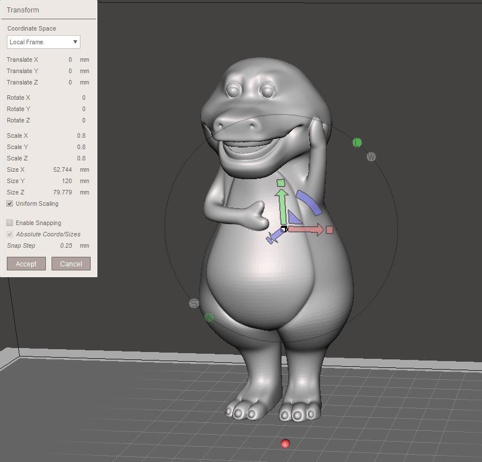482x462 pixels.
Task: Select the Size X value 52.744
Action: point(62,170)
